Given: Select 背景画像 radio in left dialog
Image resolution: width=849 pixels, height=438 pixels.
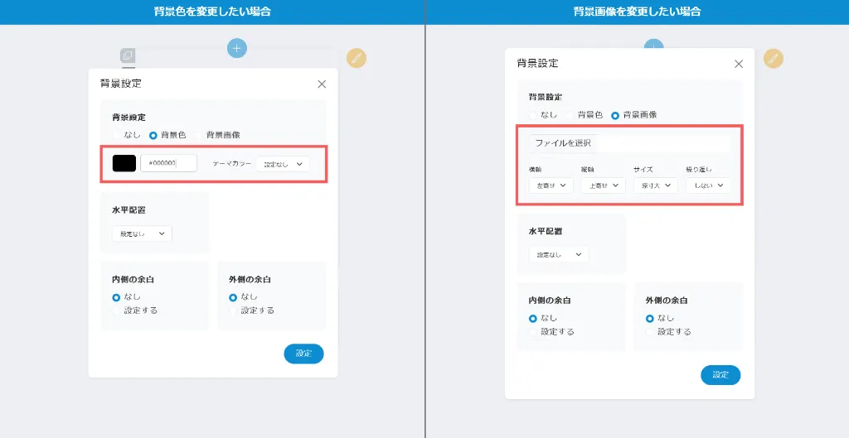Looking at the screenshot, I should click(199, 135).
